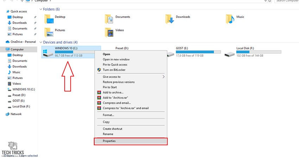Click the BitLocker shield icon in context menu

click(99, 70)
